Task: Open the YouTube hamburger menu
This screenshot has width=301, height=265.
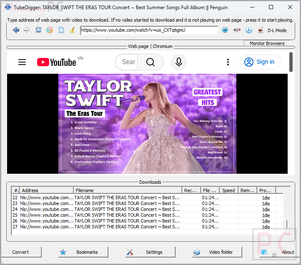Action: (22, 62)
